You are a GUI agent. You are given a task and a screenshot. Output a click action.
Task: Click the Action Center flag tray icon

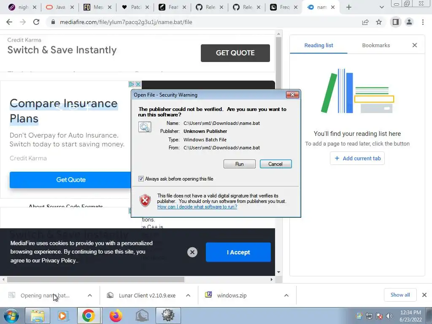tap(379, 316)
